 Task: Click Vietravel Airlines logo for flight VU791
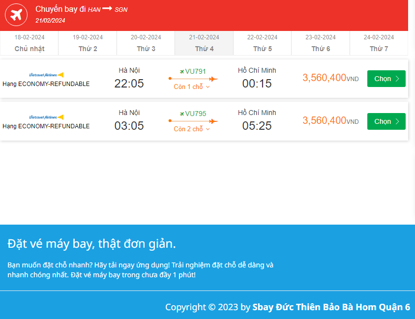pos(46,75)
